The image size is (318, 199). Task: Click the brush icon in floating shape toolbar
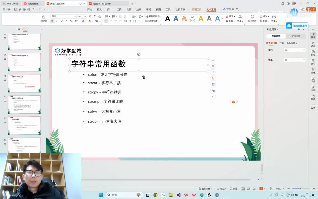(213, 72)
